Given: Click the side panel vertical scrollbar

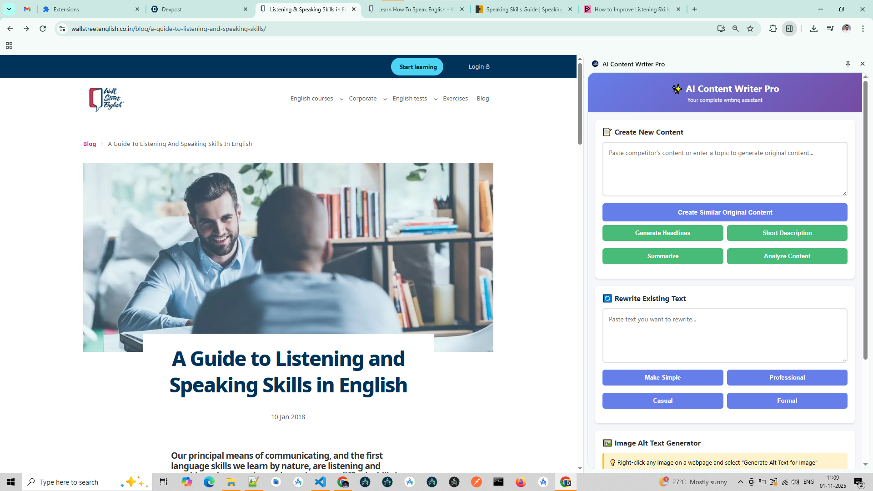Looking at the screenshot, I should pos(865,218).
